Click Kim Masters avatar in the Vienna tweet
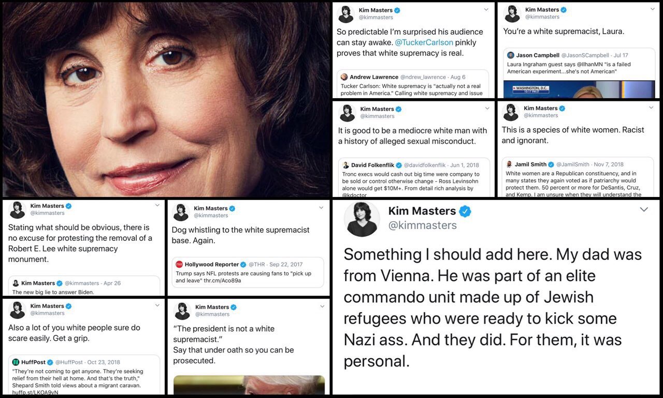 [x=362, y=219]
